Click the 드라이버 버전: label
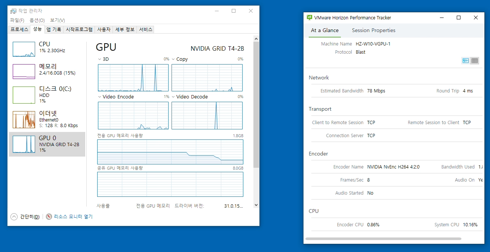This screenshot has width=490, height=252. point(189,206)
